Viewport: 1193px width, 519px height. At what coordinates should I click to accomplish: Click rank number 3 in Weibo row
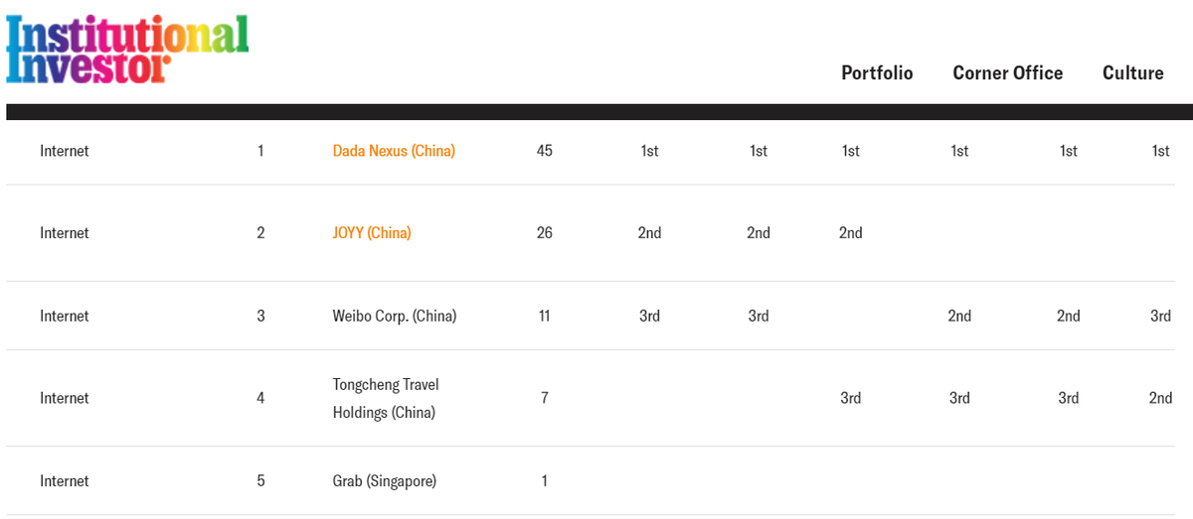click(260, 317)
